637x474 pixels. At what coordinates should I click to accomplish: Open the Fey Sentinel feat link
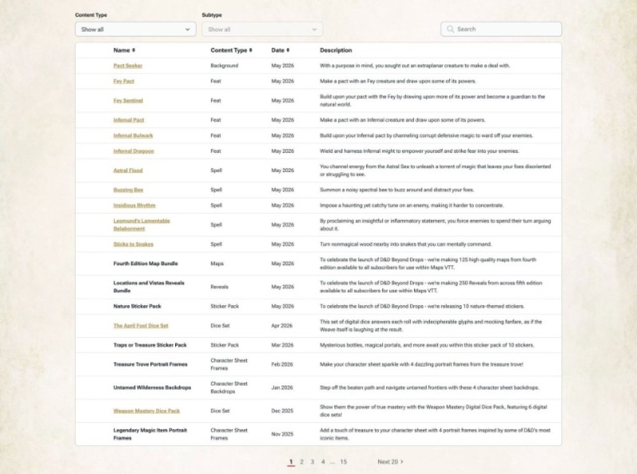tap(128, 101)
